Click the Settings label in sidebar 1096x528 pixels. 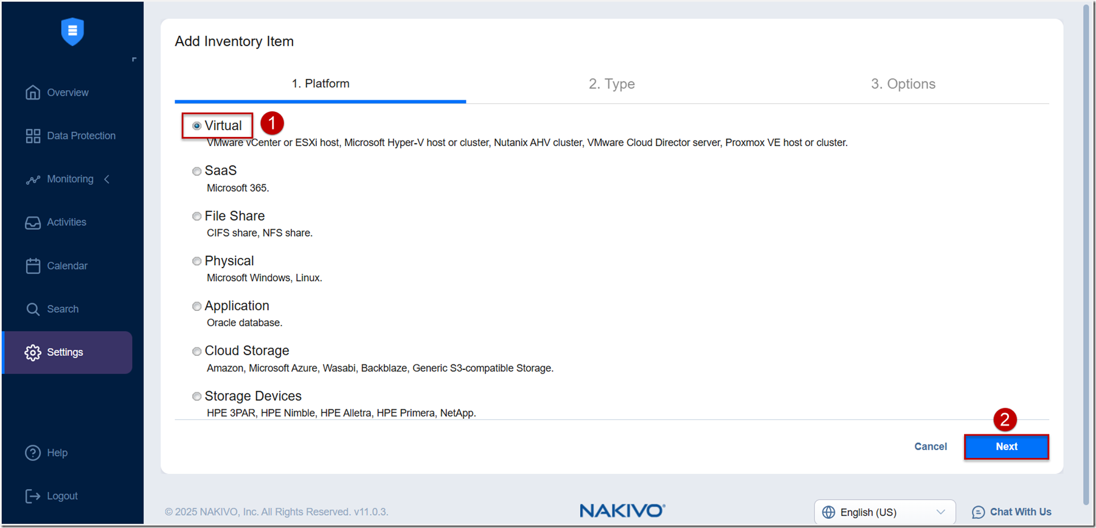(65, 352)
